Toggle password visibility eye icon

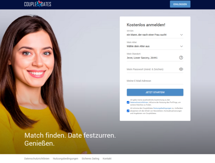pos(181,69)
